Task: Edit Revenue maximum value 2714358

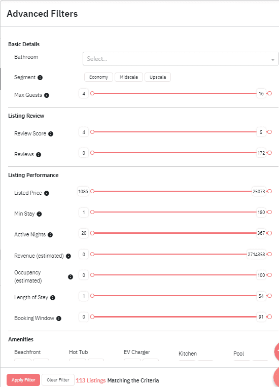Action: [256, 254]
